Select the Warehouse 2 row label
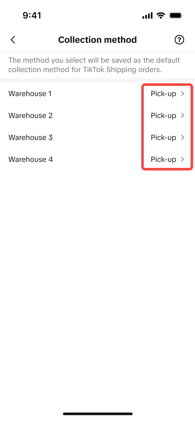This screenshot has width=195, height=423. point(30,115)
